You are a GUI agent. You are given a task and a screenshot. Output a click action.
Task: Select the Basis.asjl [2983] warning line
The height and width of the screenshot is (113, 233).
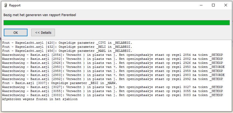click(113, 75)
